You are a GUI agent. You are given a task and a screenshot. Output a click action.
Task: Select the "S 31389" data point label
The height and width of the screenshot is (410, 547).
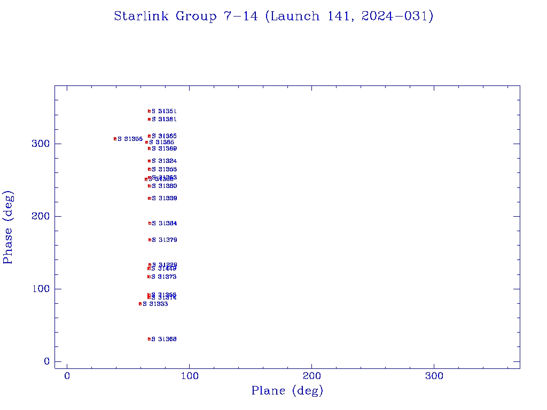coord(164,148)
